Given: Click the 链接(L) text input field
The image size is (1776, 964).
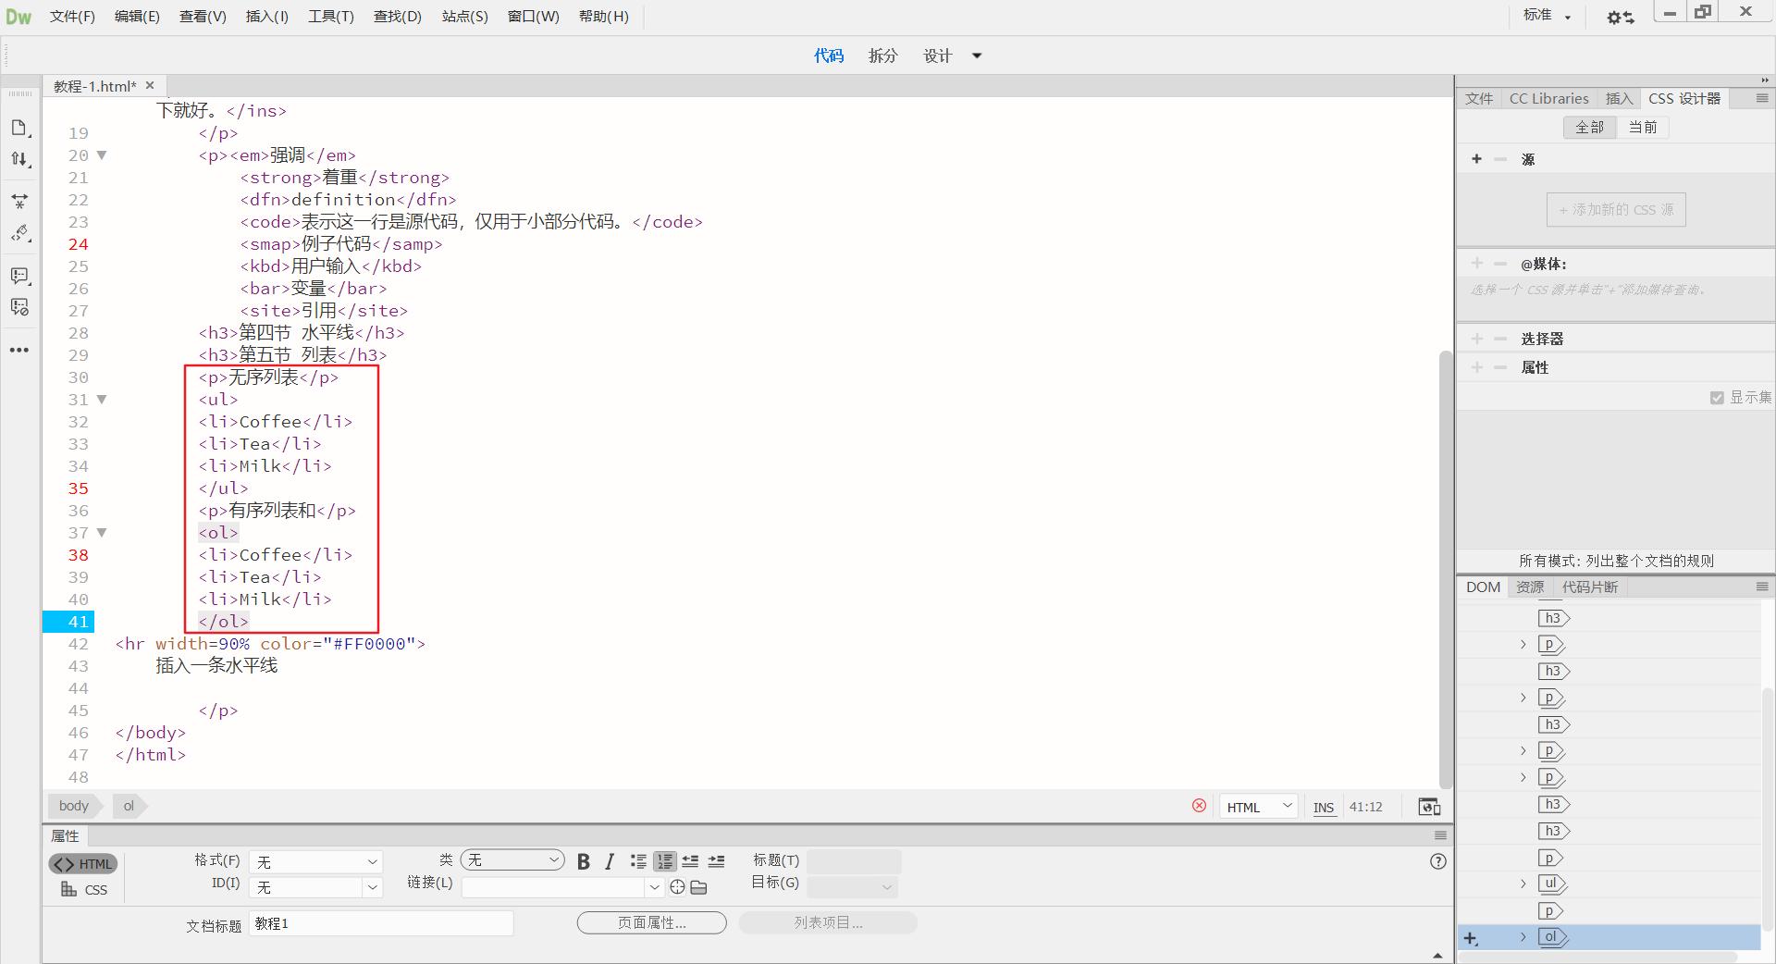Looking at the screenshot, I should coord(553,887).
